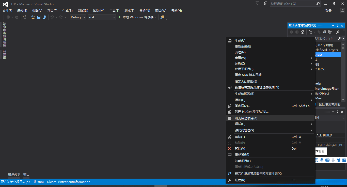
Task: Click the account avatar icon next to 登录
Action: (x=343, y=10)
